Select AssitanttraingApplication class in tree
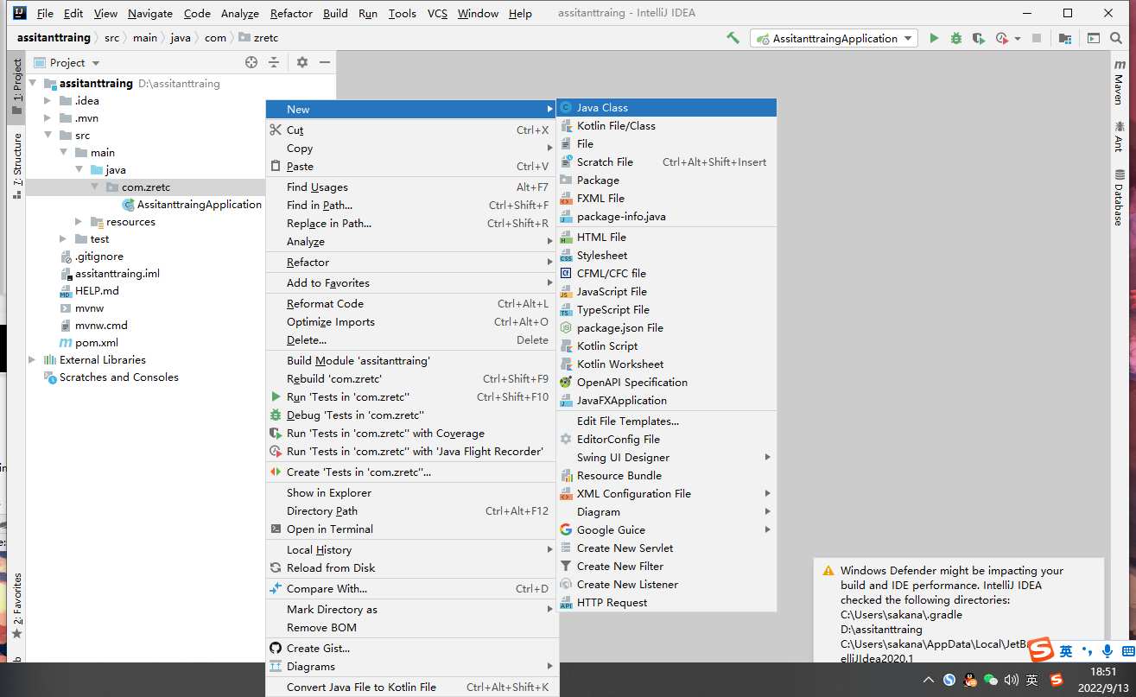 pos(192,205)
